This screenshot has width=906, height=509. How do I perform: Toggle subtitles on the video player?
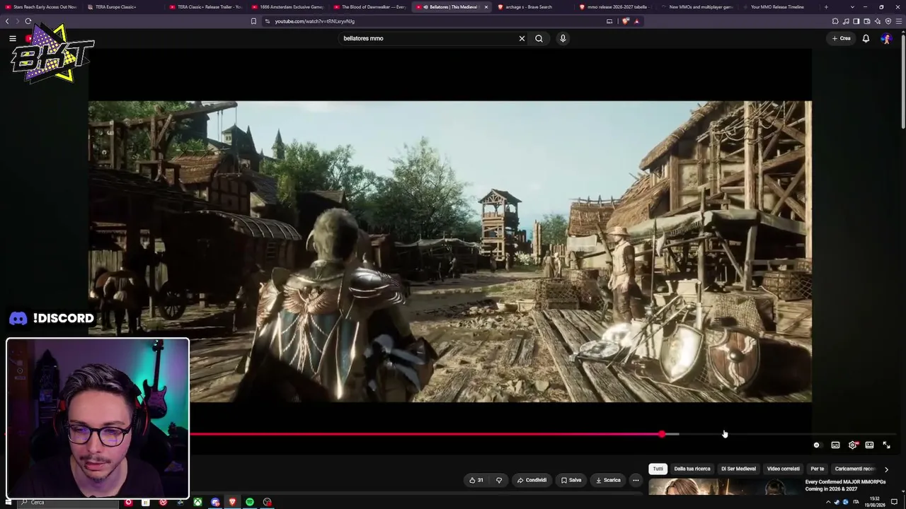point(835,445)
